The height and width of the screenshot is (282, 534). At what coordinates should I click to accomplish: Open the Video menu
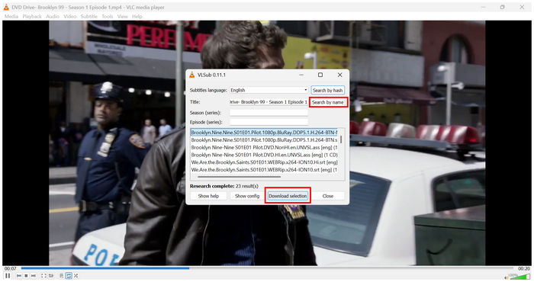coord(70,16)
